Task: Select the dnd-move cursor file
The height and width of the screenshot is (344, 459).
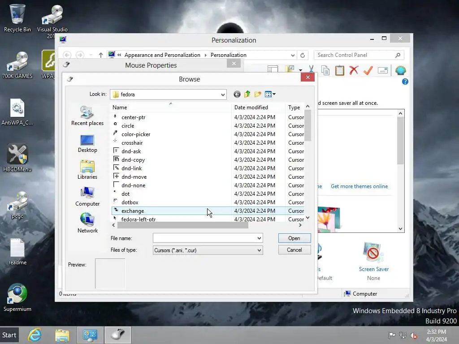Action: point(134,176)
